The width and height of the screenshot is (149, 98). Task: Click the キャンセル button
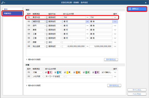coord(137,90)
